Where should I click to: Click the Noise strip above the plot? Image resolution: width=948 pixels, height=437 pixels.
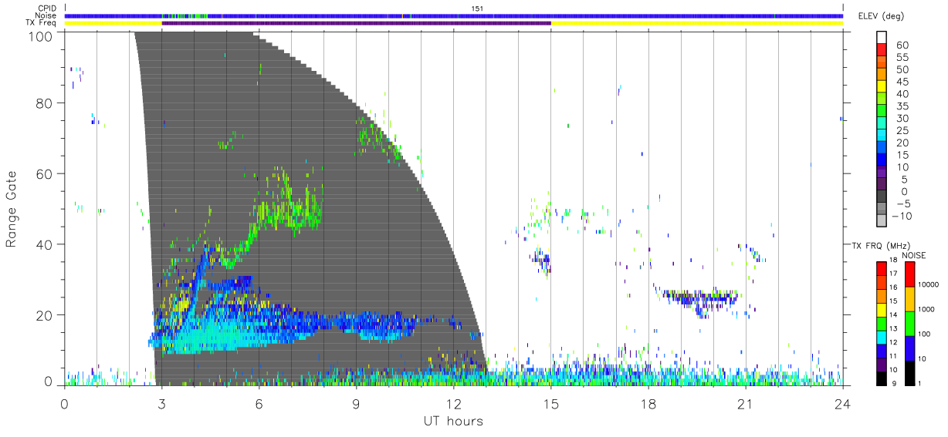point(454,15)
